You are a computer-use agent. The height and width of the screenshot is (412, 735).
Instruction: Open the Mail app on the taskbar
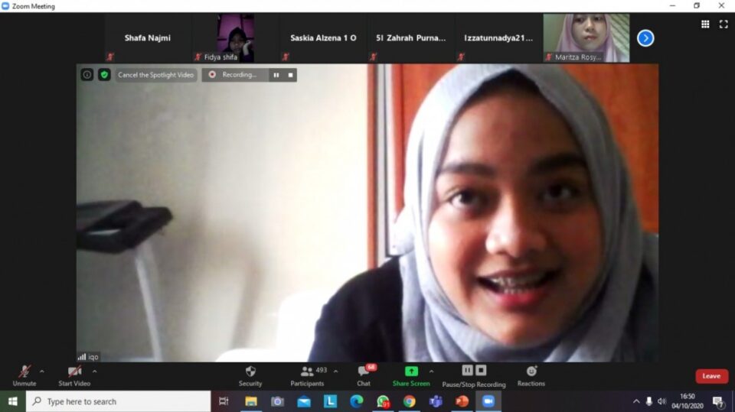point(304,402)
